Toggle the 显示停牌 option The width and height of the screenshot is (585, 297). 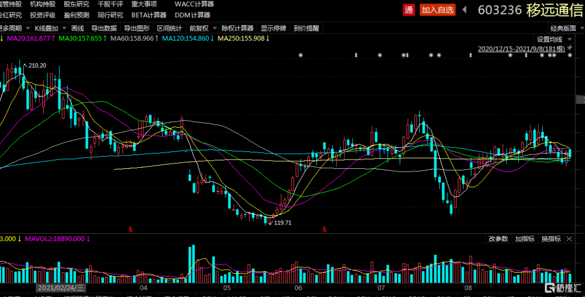tap(273, 28)
